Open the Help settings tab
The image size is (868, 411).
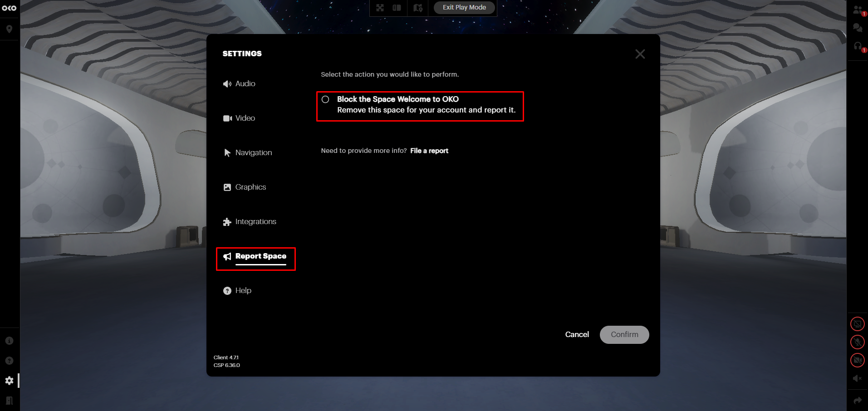pyautogui.click(x=237, y=290)
